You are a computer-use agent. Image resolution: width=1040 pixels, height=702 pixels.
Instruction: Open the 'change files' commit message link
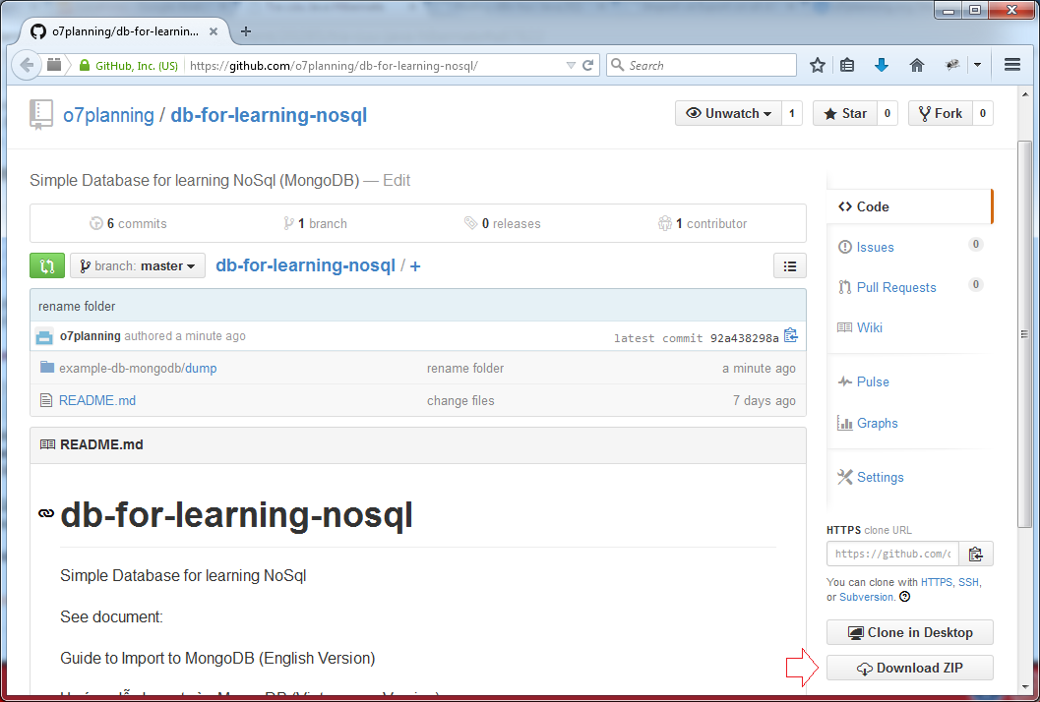point(460,400)
